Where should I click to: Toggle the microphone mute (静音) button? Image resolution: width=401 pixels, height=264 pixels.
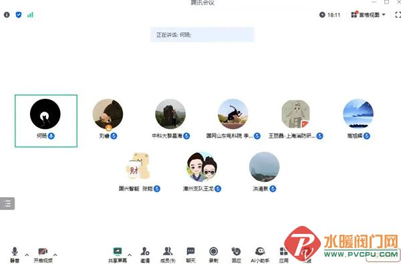click(x=15, y=255)
